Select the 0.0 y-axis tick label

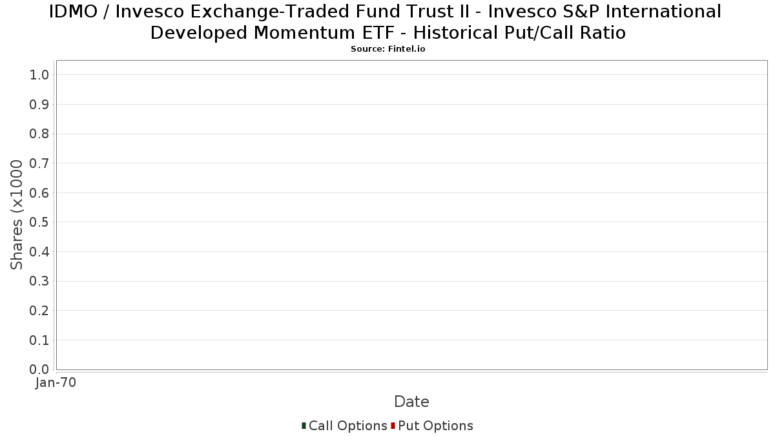click(39, 369)
